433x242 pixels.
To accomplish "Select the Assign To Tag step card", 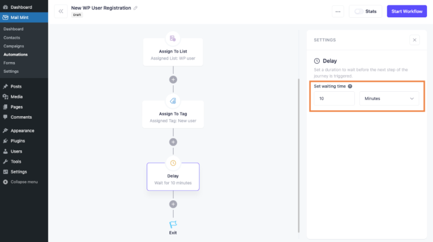I will (173, 114).
